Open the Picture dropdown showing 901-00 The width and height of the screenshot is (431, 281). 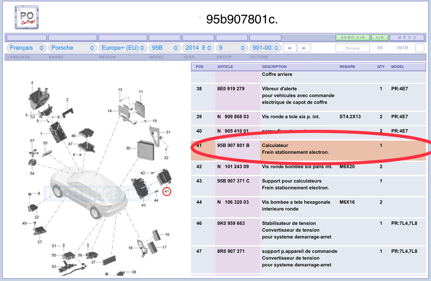(265, 48)
